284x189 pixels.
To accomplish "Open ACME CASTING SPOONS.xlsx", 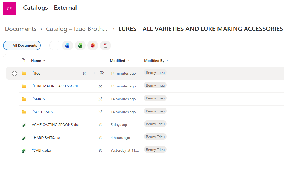I will click(55, 125).
